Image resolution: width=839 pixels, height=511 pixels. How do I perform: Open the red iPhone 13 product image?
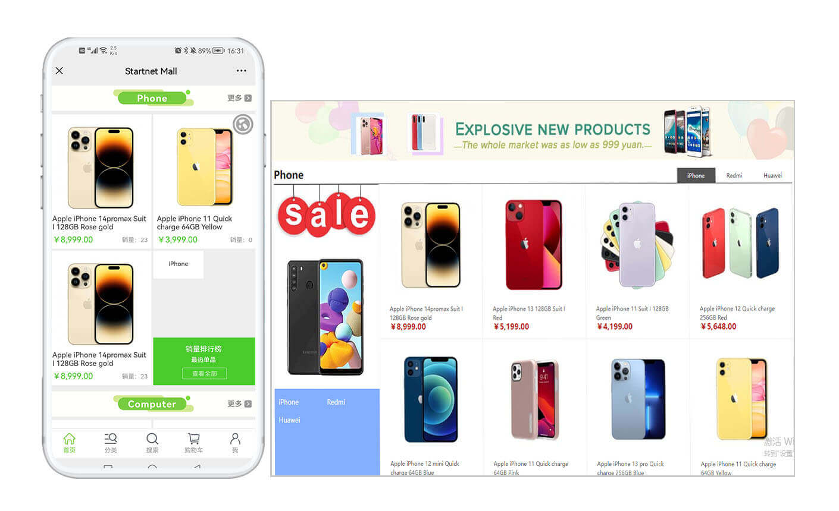pos(533,244)
